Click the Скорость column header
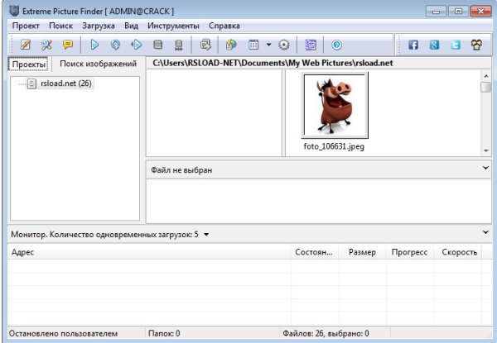 (x=459, y=252)
